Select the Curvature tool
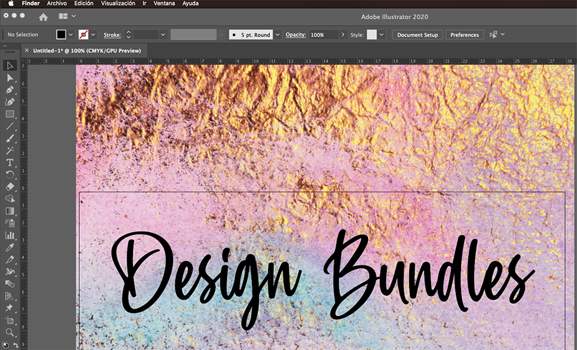Viewport: 577px width, 350px height. [x=10, y=102]
